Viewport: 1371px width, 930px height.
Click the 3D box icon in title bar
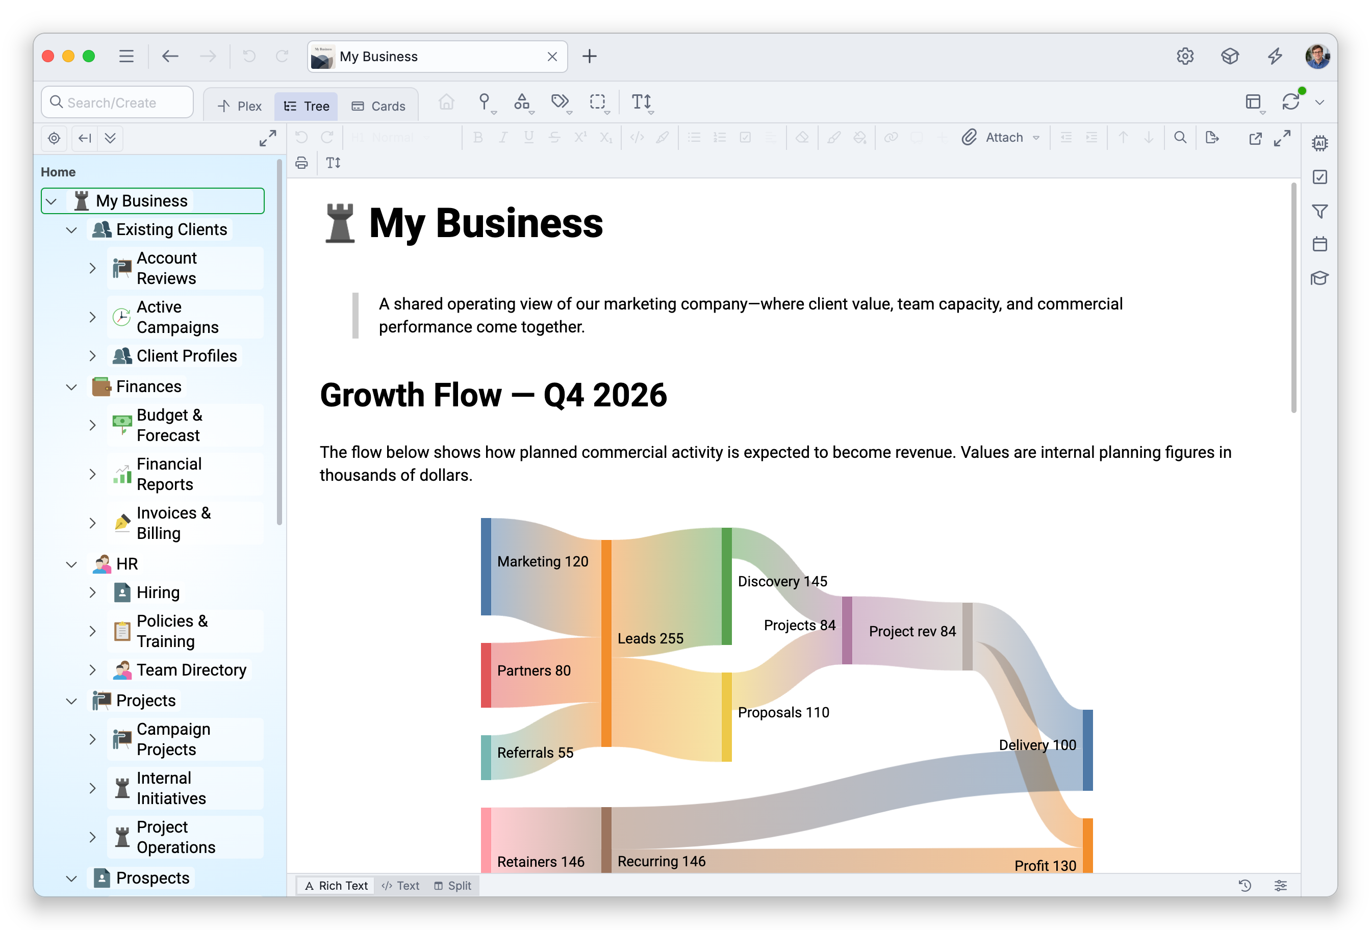click(1229, 56)
